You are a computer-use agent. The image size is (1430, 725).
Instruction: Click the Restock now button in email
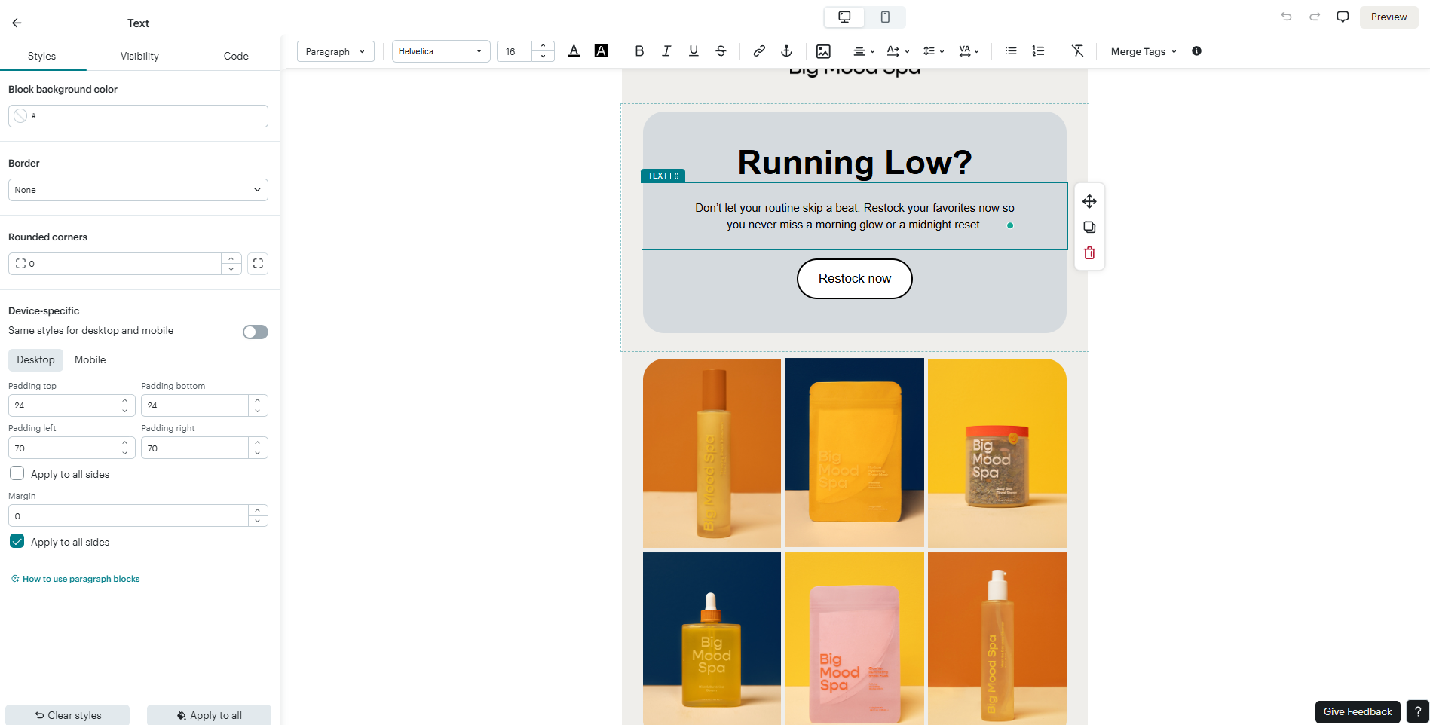coord(855,279)
